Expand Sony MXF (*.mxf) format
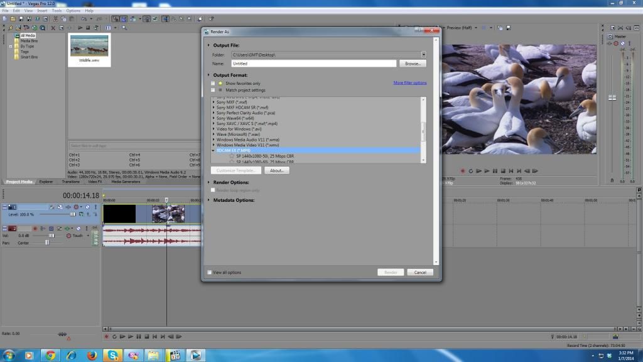643x362 pixels. (x=213, y=102)
